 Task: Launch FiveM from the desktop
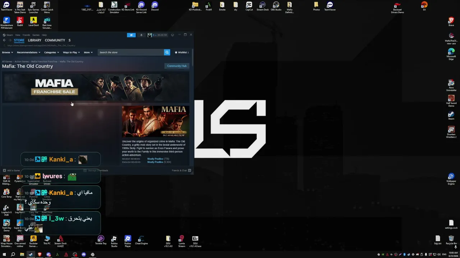(x=209, y=6)
